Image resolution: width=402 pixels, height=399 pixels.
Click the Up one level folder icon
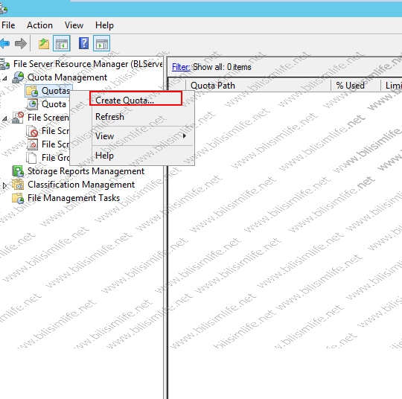pyautogui.click(x=44, y=43)
